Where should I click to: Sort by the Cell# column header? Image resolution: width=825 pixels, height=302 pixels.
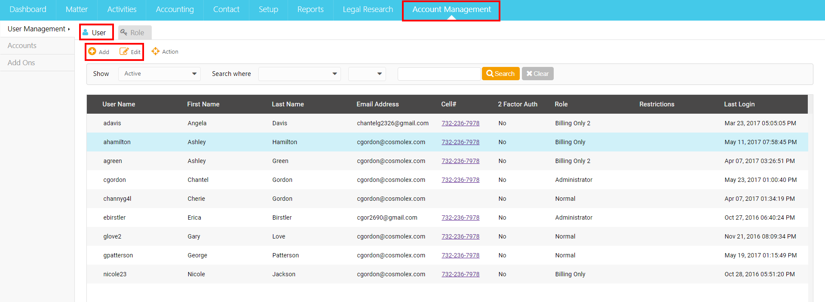click(x=448, y=104)
